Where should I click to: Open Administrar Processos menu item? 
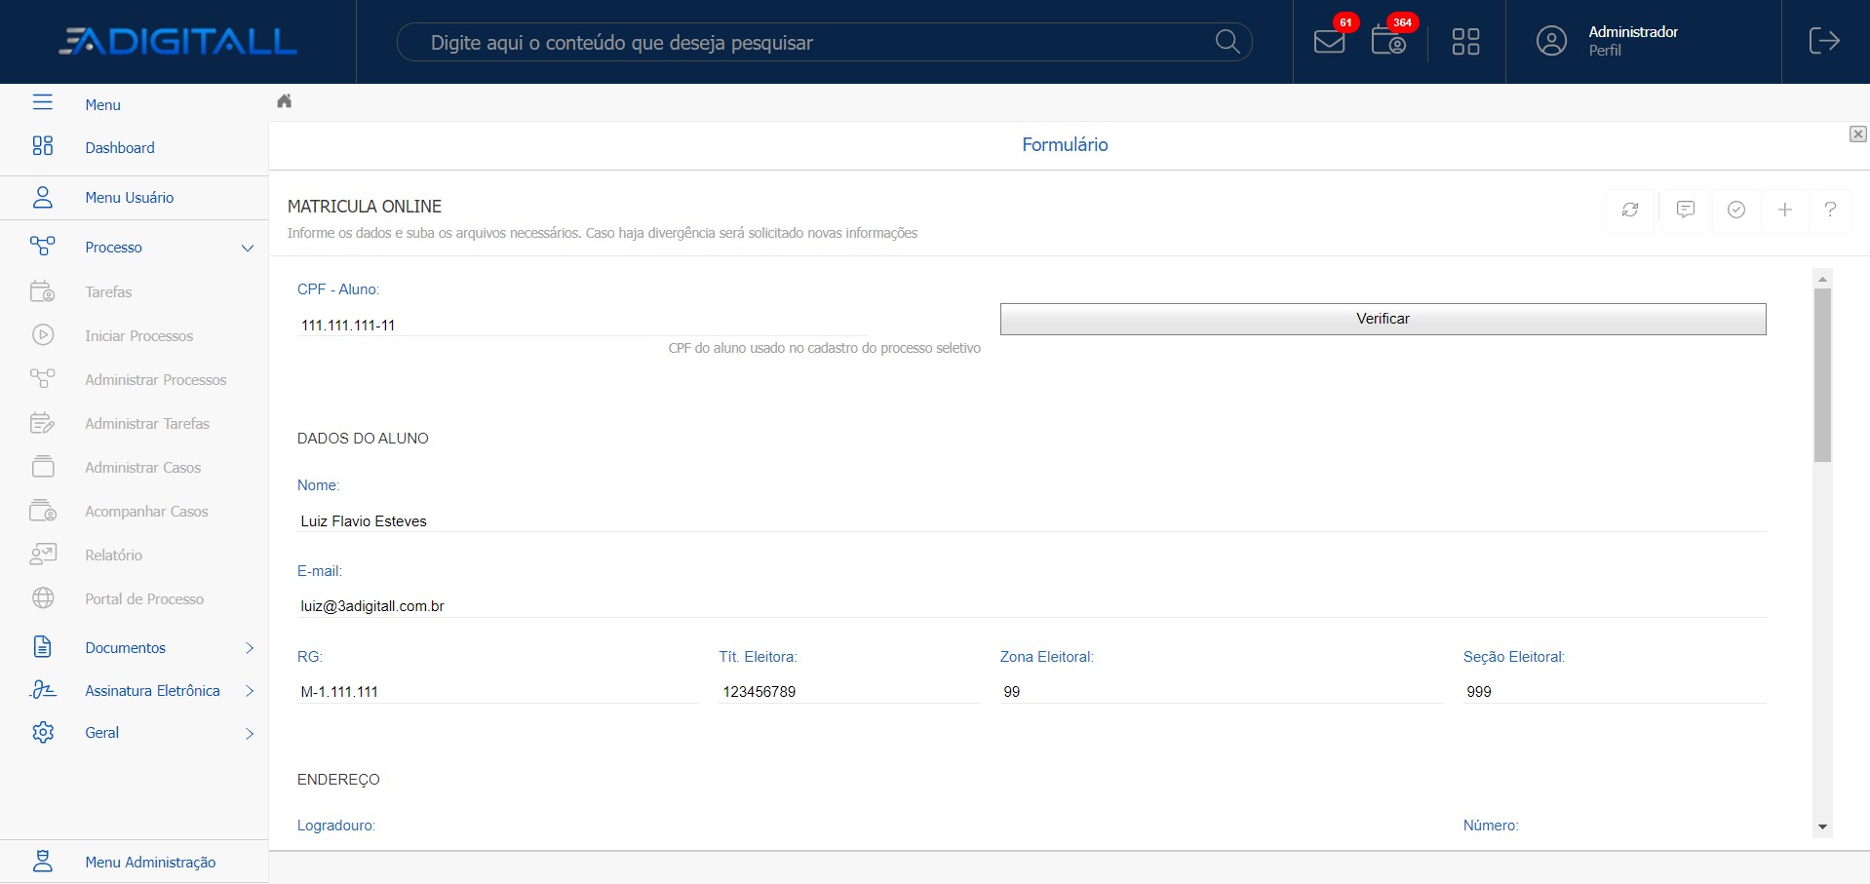tap(156, 380)
